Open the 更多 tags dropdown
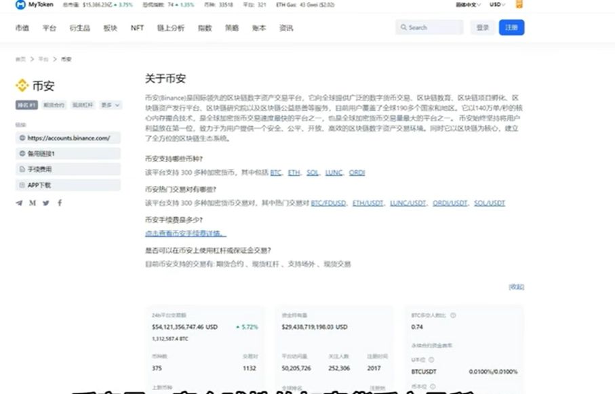 point(108,105)
